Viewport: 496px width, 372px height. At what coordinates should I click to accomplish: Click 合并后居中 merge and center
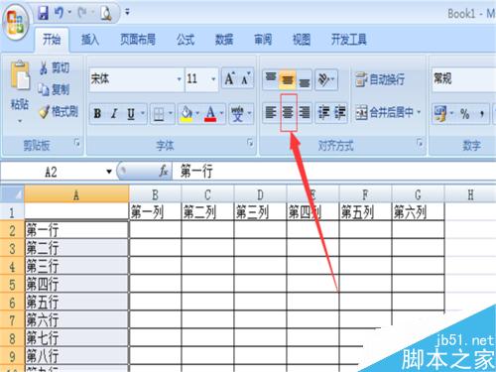384,113
